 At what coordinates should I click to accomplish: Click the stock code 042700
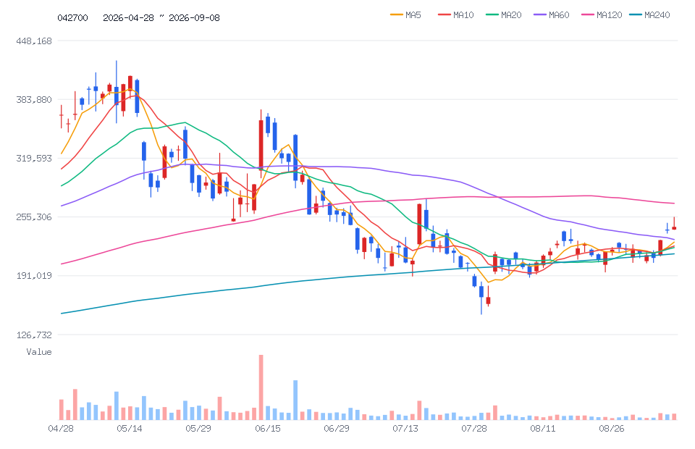pos(72,17)
